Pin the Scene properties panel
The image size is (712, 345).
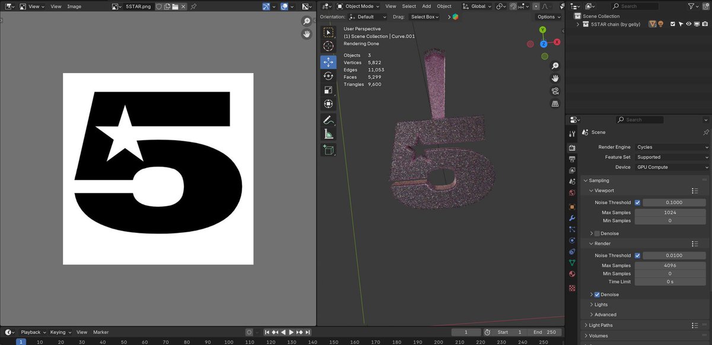pos(706,132)
